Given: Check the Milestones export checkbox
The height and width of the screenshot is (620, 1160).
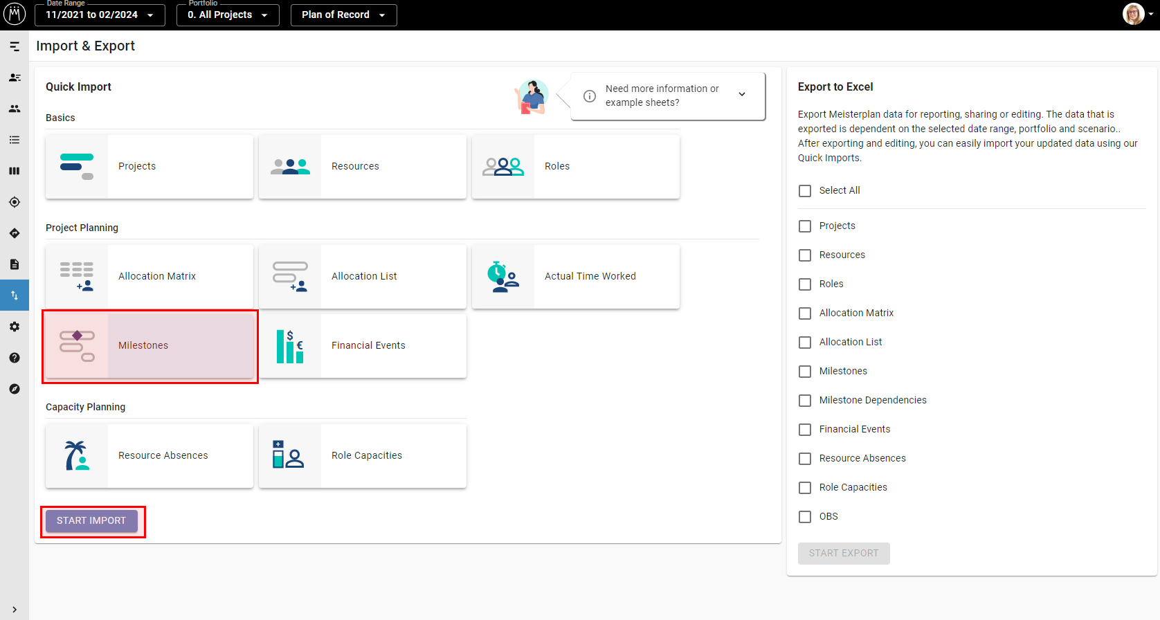Looking at the screenshot, I should (x=805, y=372).
